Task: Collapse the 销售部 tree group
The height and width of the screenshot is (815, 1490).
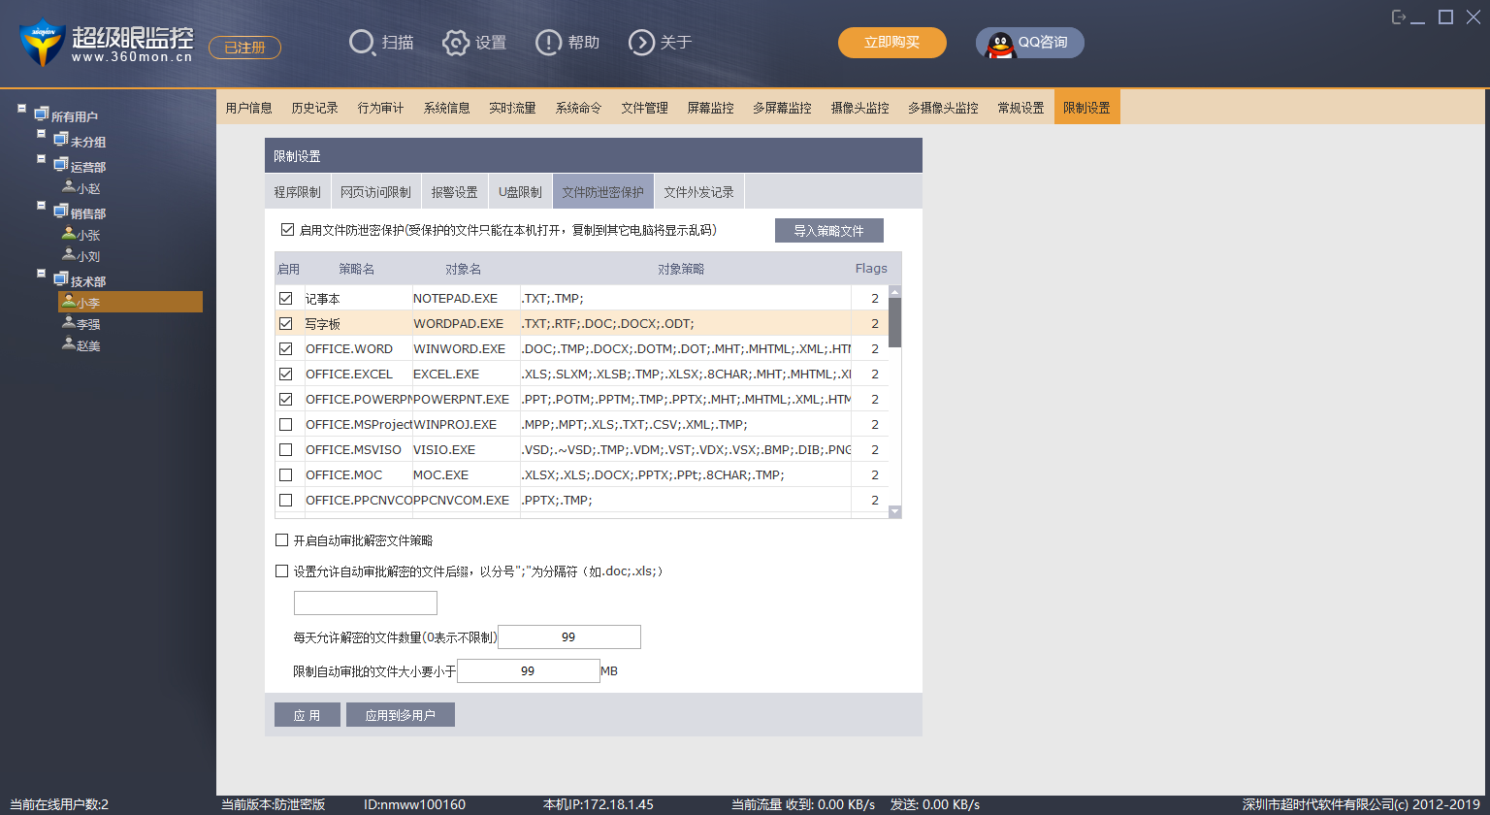Action: [42, 206]
